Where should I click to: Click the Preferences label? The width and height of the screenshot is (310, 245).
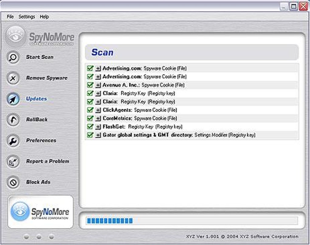point(41,140)
